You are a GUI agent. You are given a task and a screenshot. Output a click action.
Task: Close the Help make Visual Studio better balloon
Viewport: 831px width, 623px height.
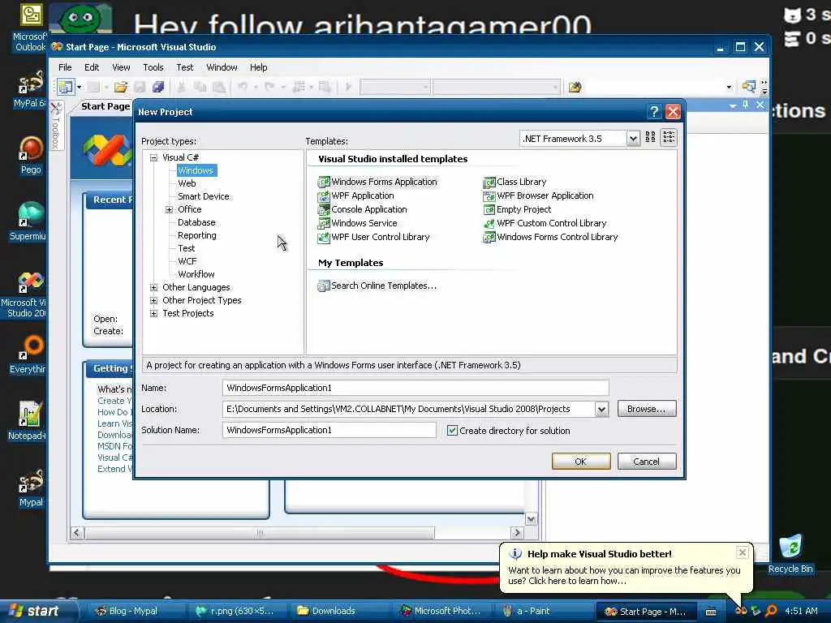pyautogui.click(x=742, y=552)
